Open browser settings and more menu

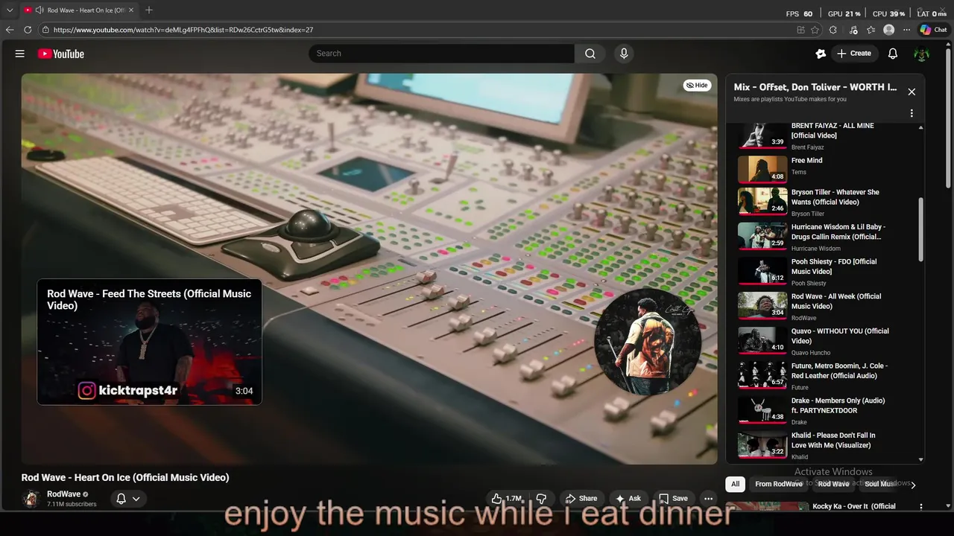tap(906, 30)
